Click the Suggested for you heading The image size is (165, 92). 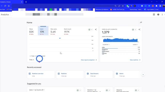[34, 84]
